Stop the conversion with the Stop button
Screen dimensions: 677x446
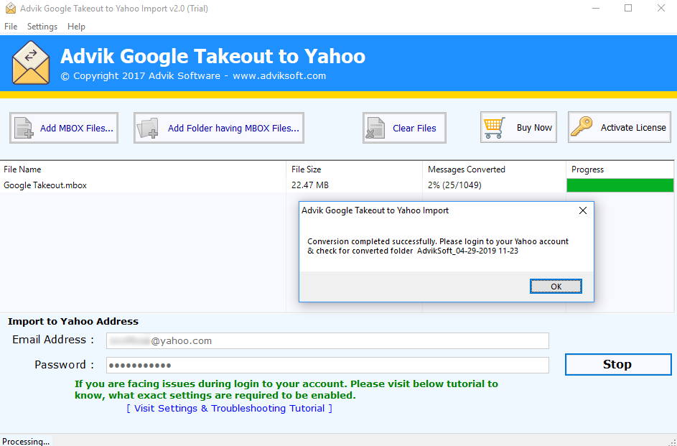coord(618,364)
